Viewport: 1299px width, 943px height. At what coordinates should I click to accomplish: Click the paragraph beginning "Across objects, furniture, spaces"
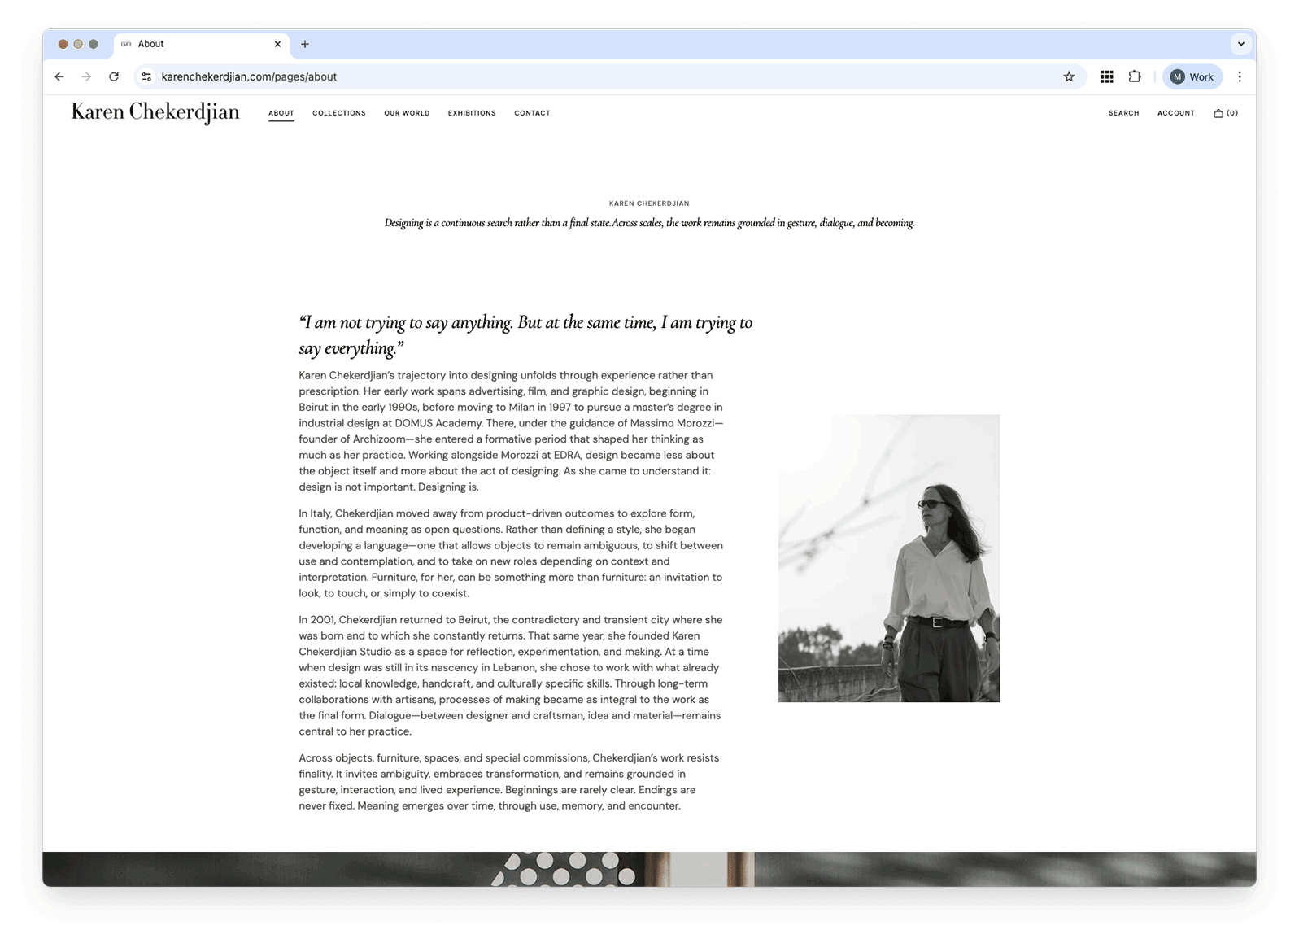click(509, 782)
